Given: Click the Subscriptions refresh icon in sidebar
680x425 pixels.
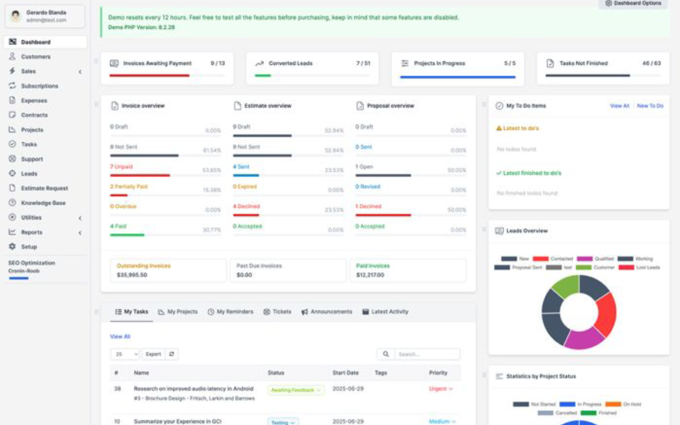Looking at the screenshot, I should [12, 86].
